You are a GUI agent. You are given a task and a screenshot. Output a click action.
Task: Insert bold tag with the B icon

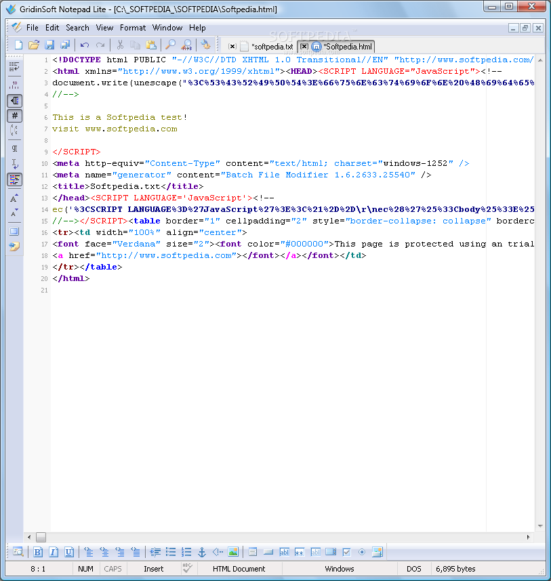(x=38, y=552)
